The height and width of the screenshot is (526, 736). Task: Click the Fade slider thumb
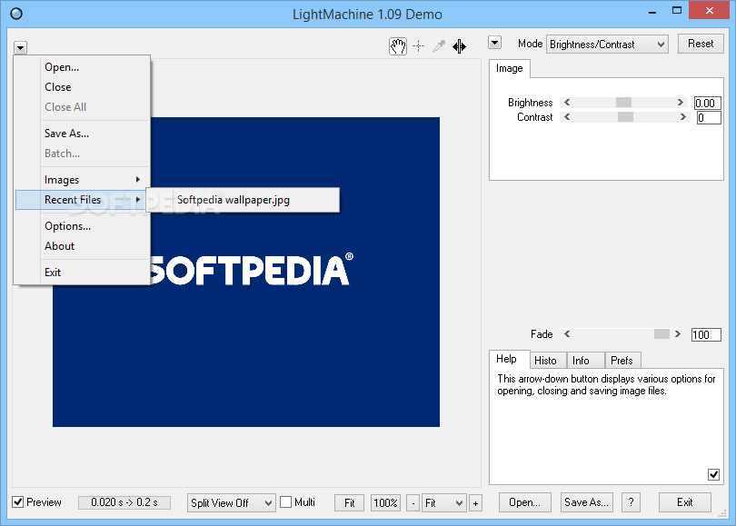[661, 334]
